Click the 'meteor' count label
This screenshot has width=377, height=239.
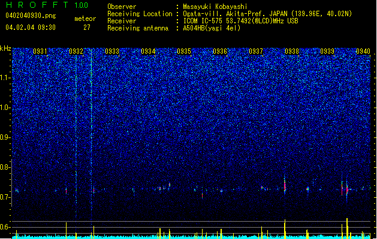[x=85, y=19]
